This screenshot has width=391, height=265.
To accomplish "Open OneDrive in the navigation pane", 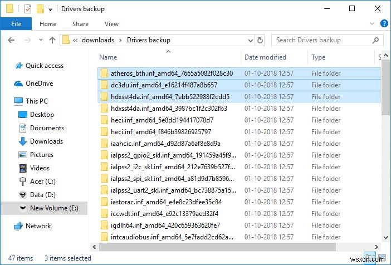I will pyautogui.click(x=33, y=84).
